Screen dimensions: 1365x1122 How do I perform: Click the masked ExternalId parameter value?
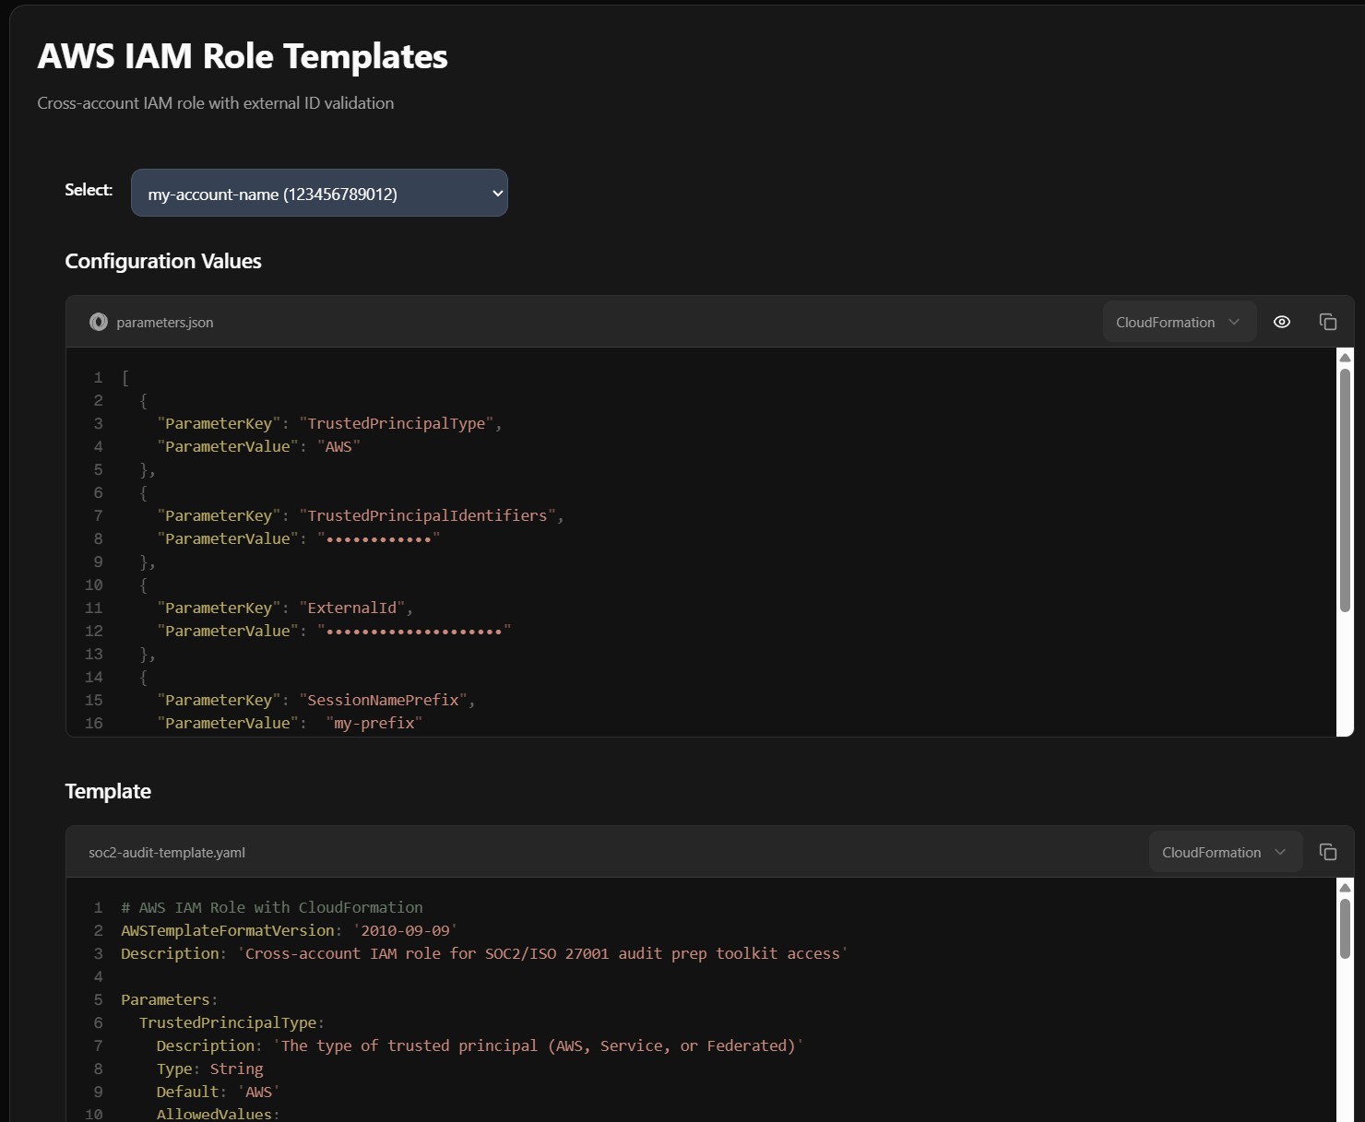414,632
